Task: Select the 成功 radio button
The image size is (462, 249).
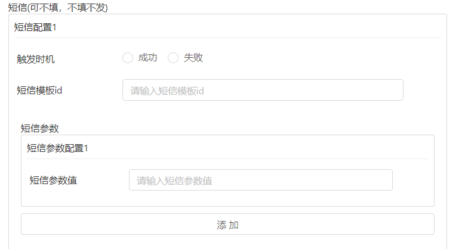Action: point(127,58)
